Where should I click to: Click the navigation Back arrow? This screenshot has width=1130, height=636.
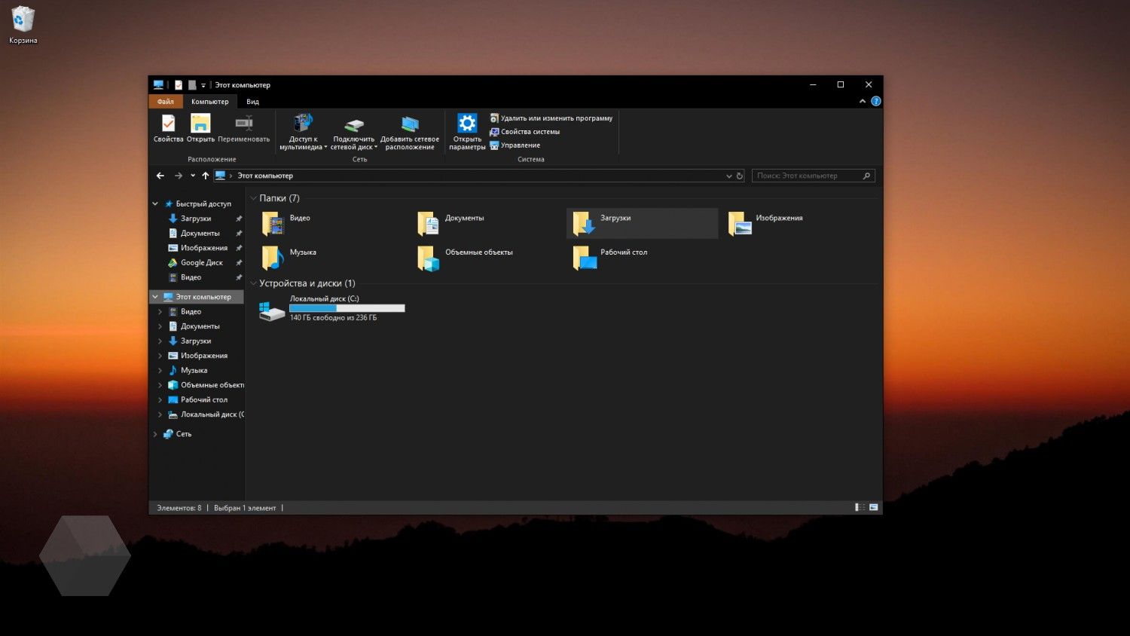click(x=160, y=176)
